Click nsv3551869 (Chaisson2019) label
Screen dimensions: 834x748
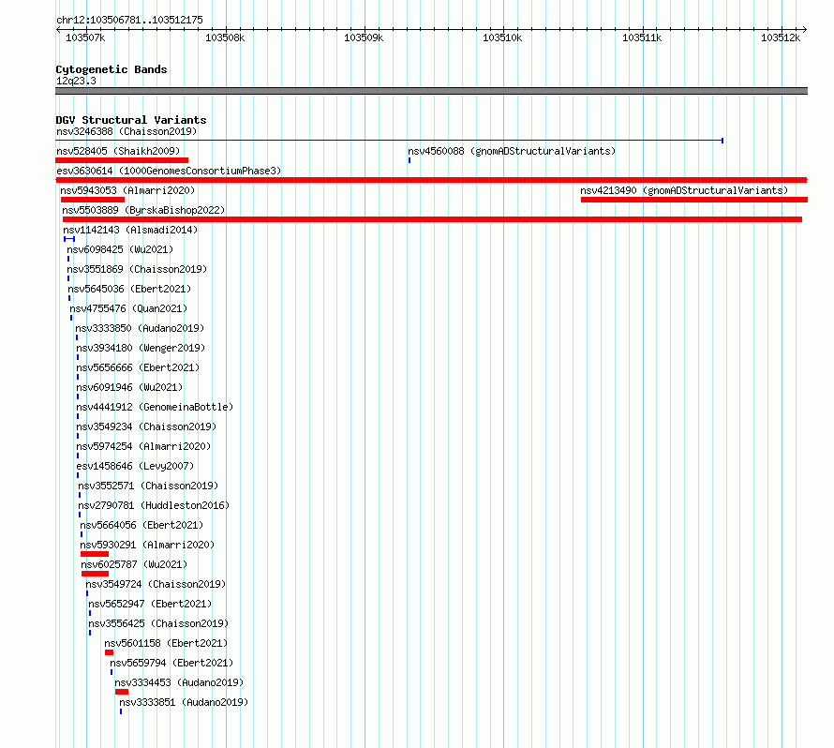(137, 269)
